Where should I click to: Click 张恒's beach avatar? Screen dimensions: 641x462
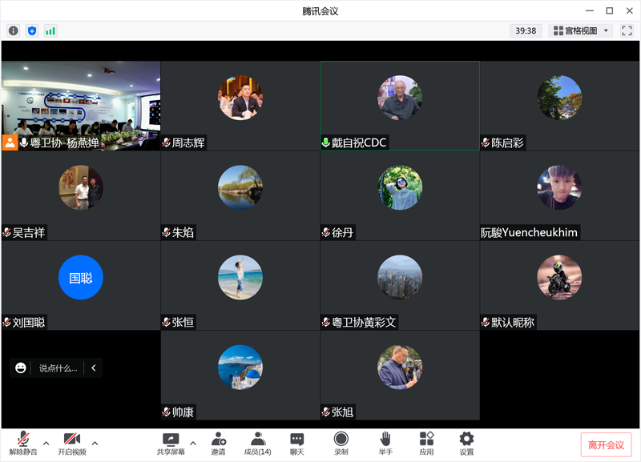pos(240,277)
